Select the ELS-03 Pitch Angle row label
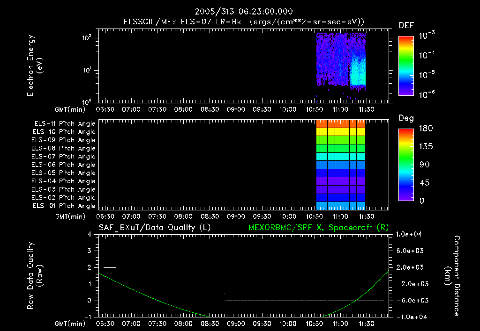 63,190
